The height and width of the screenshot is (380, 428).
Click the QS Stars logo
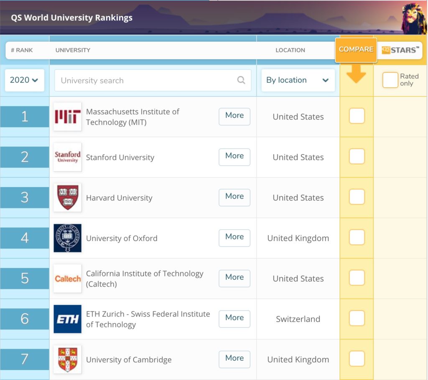pos(400,50)
